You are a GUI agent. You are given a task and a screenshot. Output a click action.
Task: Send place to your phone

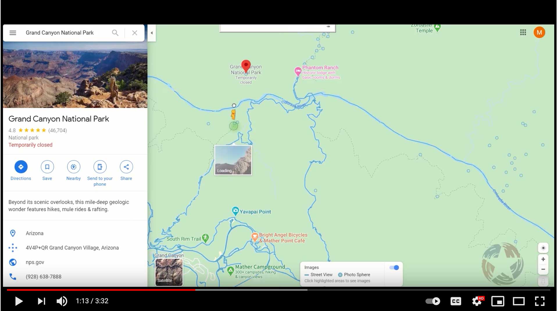pyautogui.click(x=100, y=167)
